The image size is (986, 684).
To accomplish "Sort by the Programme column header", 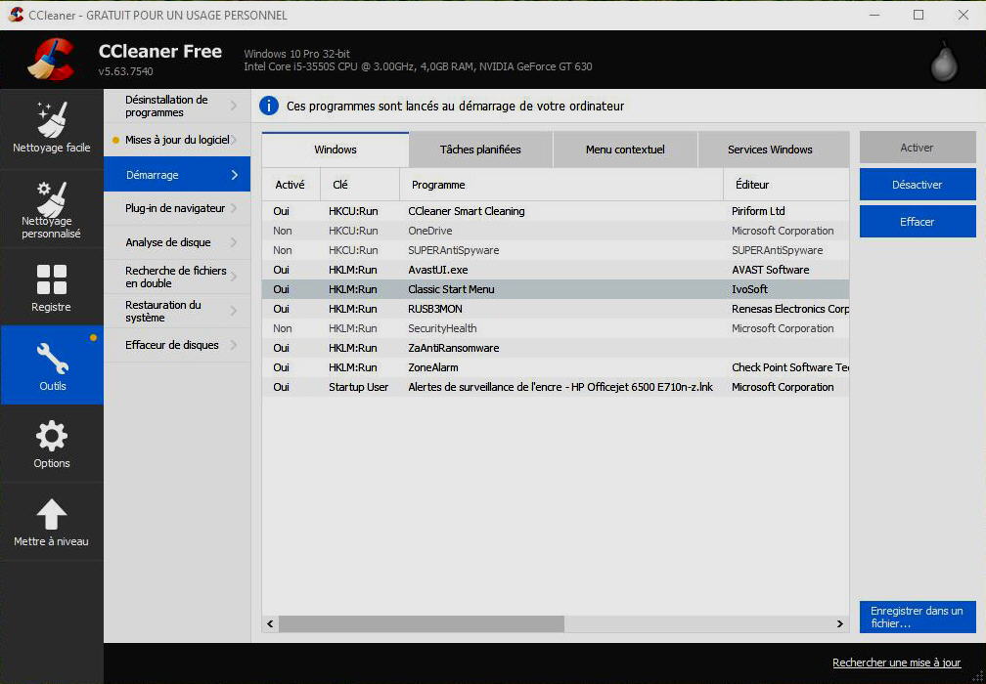I will [561, 185].
